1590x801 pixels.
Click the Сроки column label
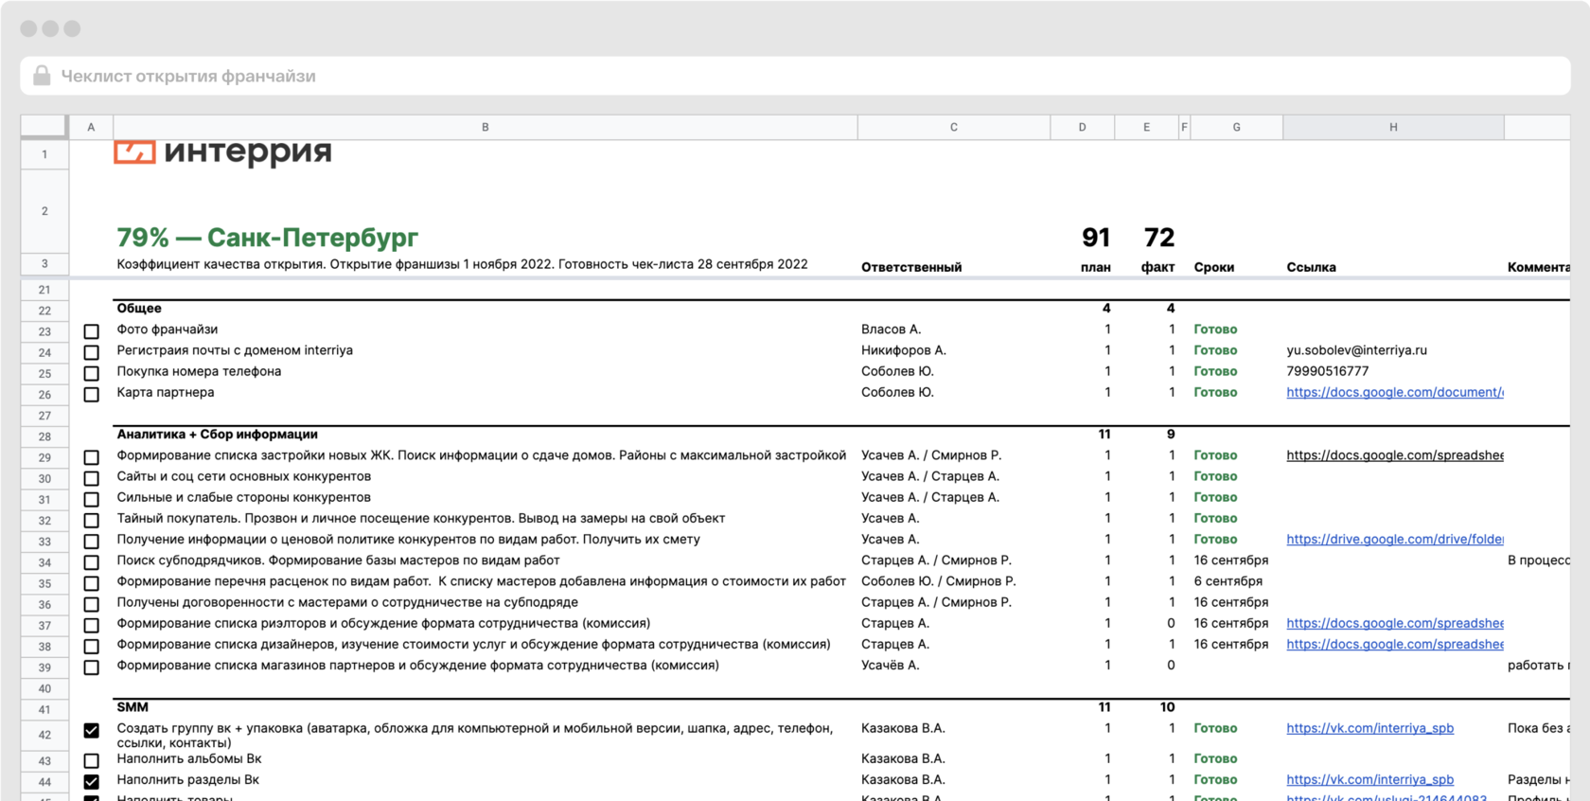click(x=1214, y=267)
